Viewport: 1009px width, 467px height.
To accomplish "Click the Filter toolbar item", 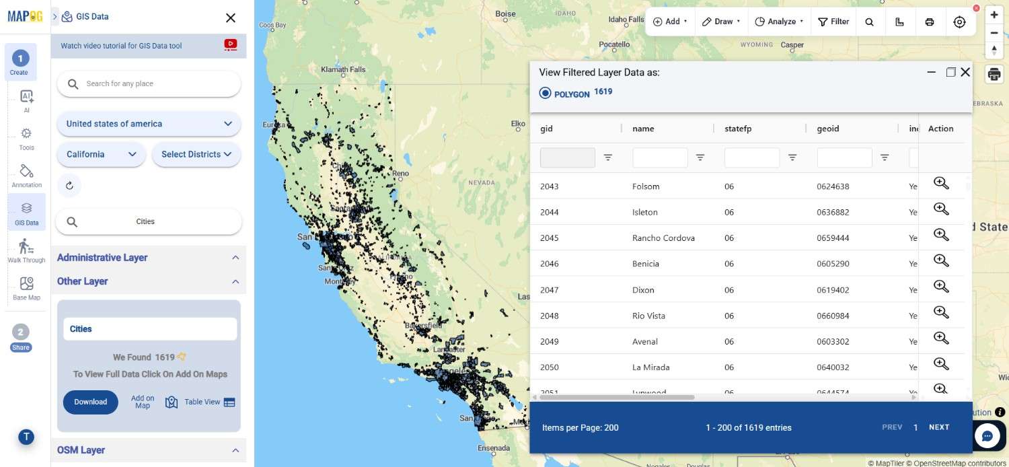I will pos(833,22).
